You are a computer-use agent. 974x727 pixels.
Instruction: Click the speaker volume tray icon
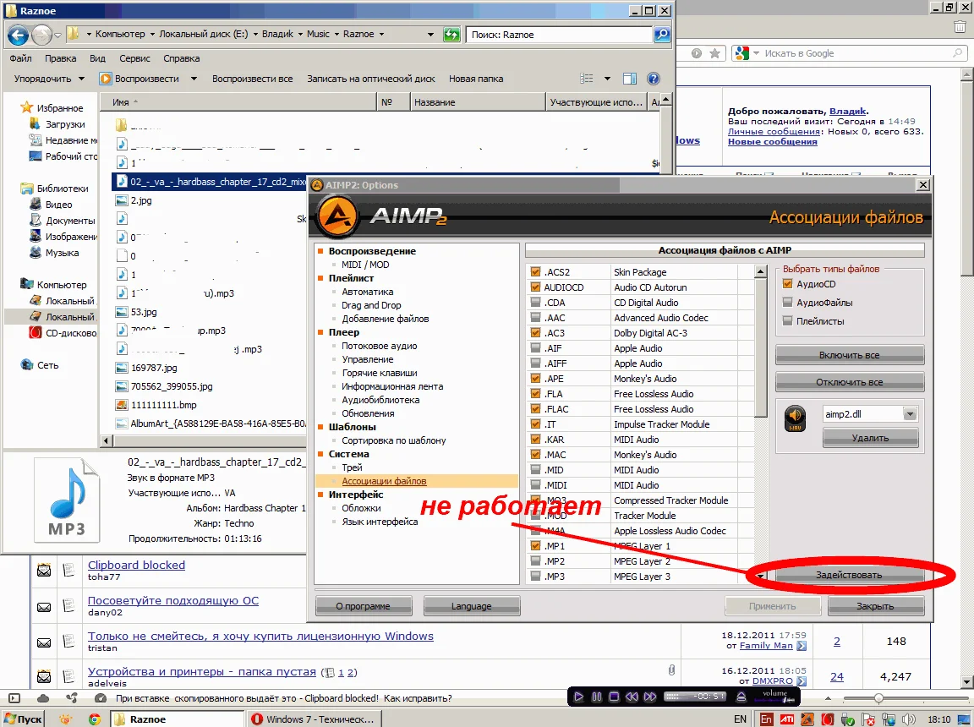click(x=909, y=719)
